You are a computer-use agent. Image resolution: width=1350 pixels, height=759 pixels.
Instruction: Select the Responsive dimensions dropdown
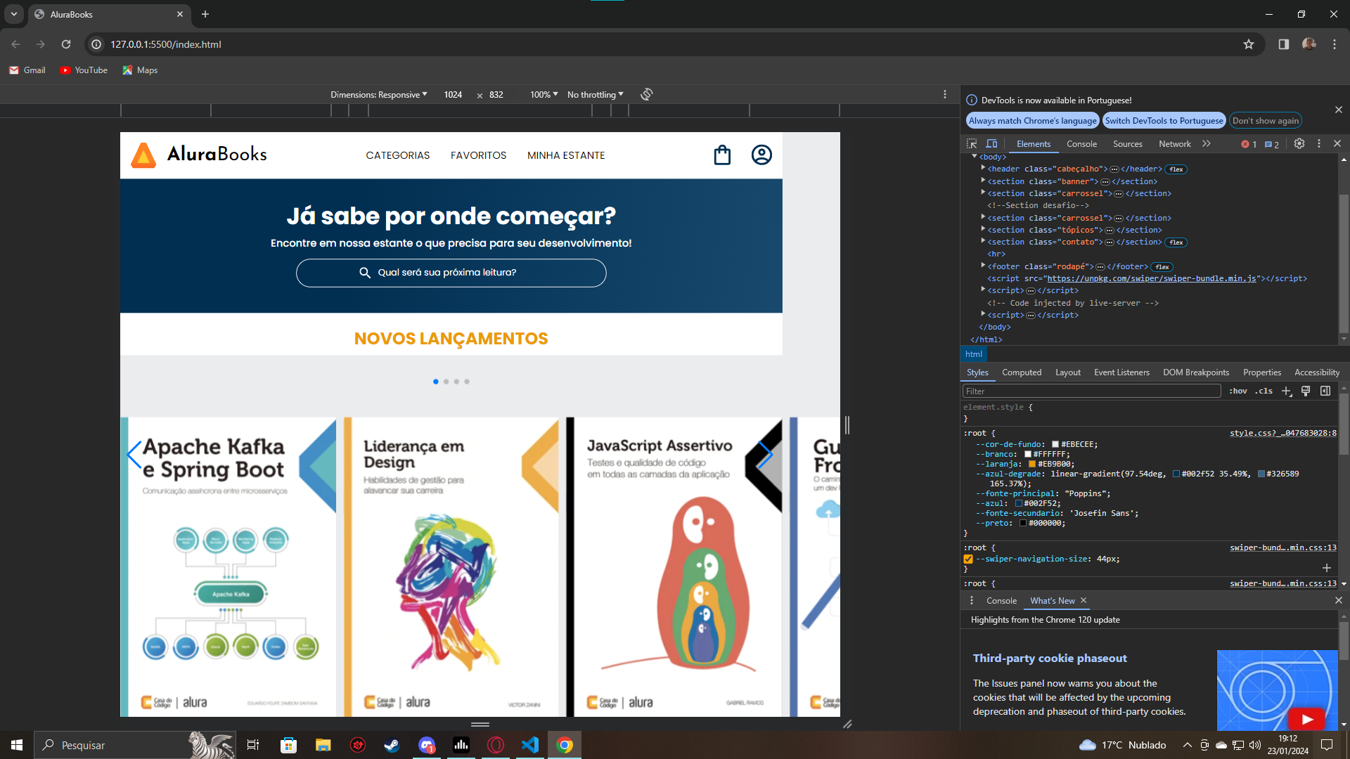point(378,93)
